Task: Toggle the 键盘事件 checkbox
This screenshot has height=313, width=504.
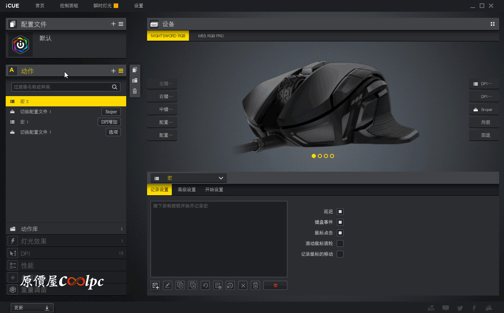Action: coord(340,222)
